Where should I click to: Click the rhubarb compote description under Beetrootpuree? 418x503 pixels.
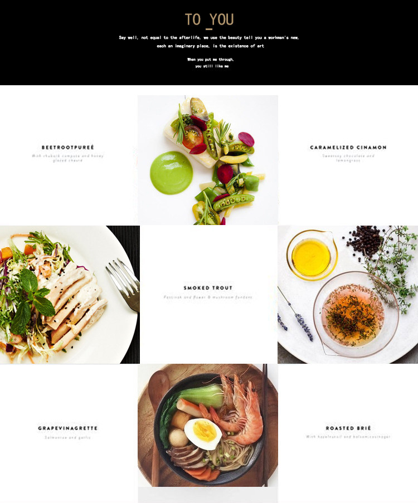point(68,158)
